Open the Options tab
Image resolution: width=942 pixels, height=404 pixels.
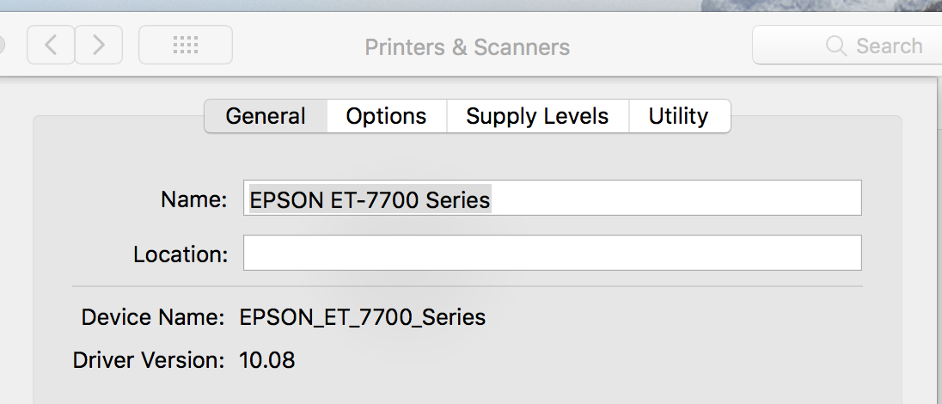click(x=387, y=116)
